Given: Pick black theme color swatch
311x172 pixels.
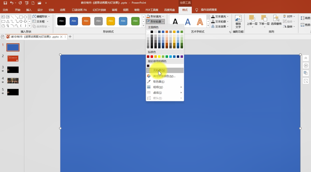Looking at the screenshot, I should pos(152,32).
